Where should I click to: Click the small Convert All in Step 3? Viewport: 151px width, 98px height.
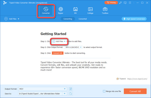(x=58, y=53)
